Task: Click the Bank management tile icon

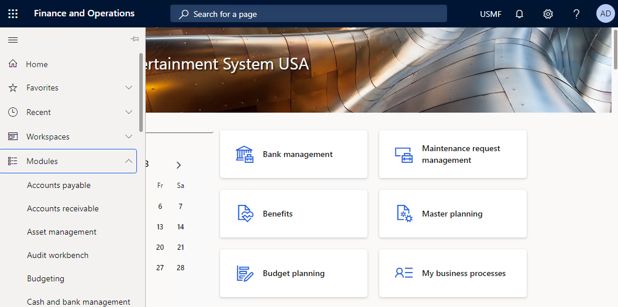Action: click(245, 155)
